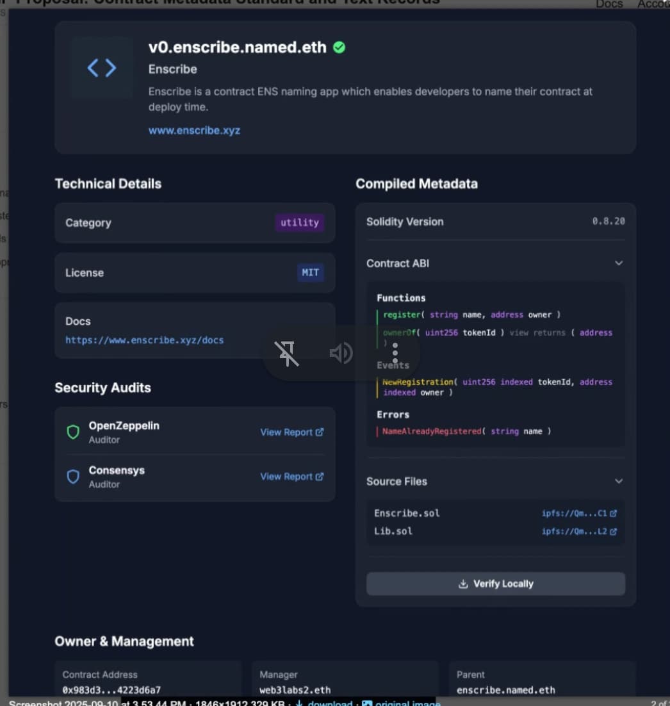Click the speaker volume icon
This screenshot has height=706, width=670.
tap(341, 353)
